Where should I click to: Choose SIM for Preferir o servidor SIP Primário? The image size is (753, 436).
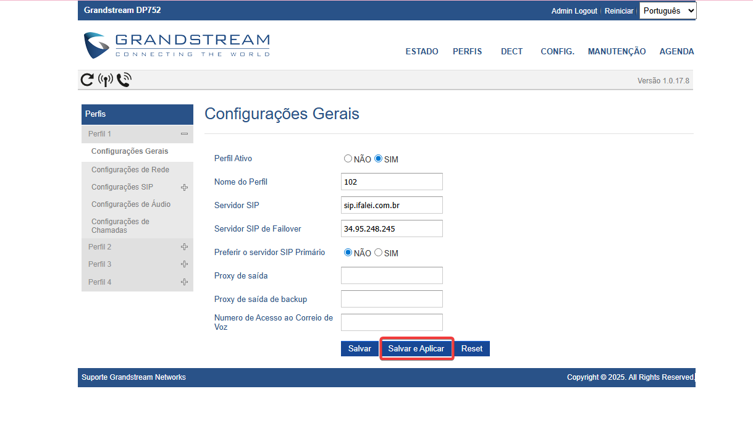click(379, 253)
